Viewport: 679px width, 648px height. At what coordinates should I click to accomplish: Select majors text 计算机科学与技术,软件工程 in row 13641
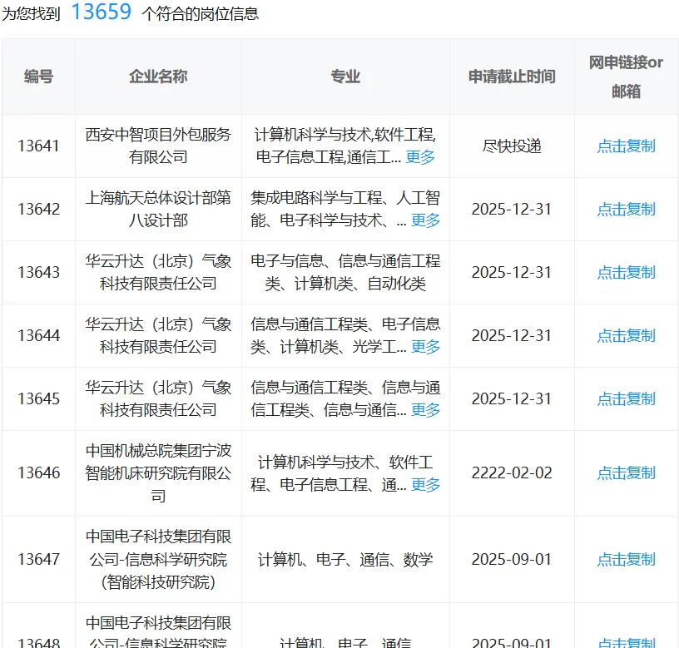point(345,134)
